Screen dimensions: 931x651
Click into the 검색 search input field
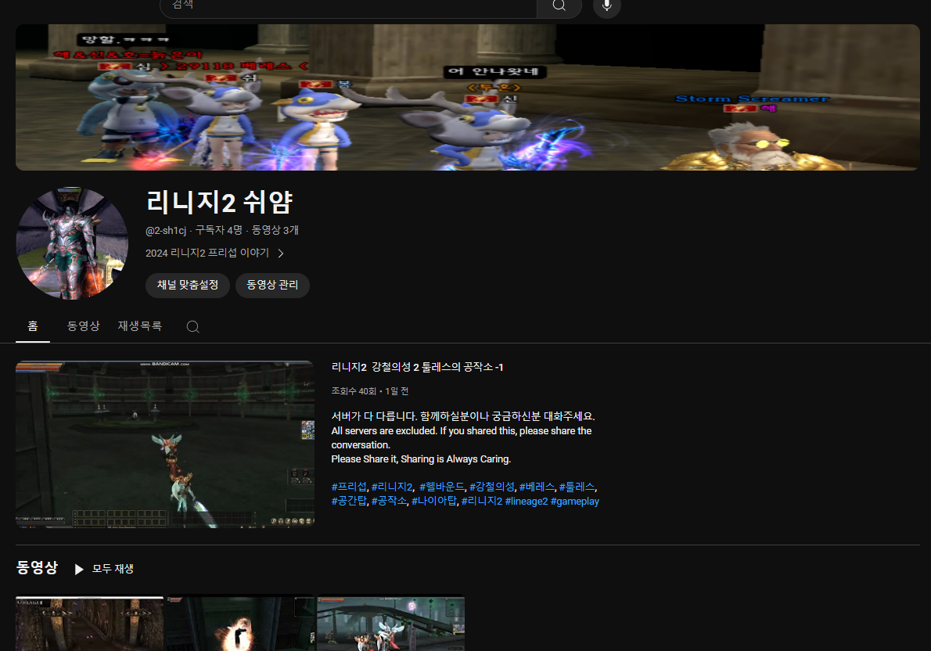click(x=348, y=6)
